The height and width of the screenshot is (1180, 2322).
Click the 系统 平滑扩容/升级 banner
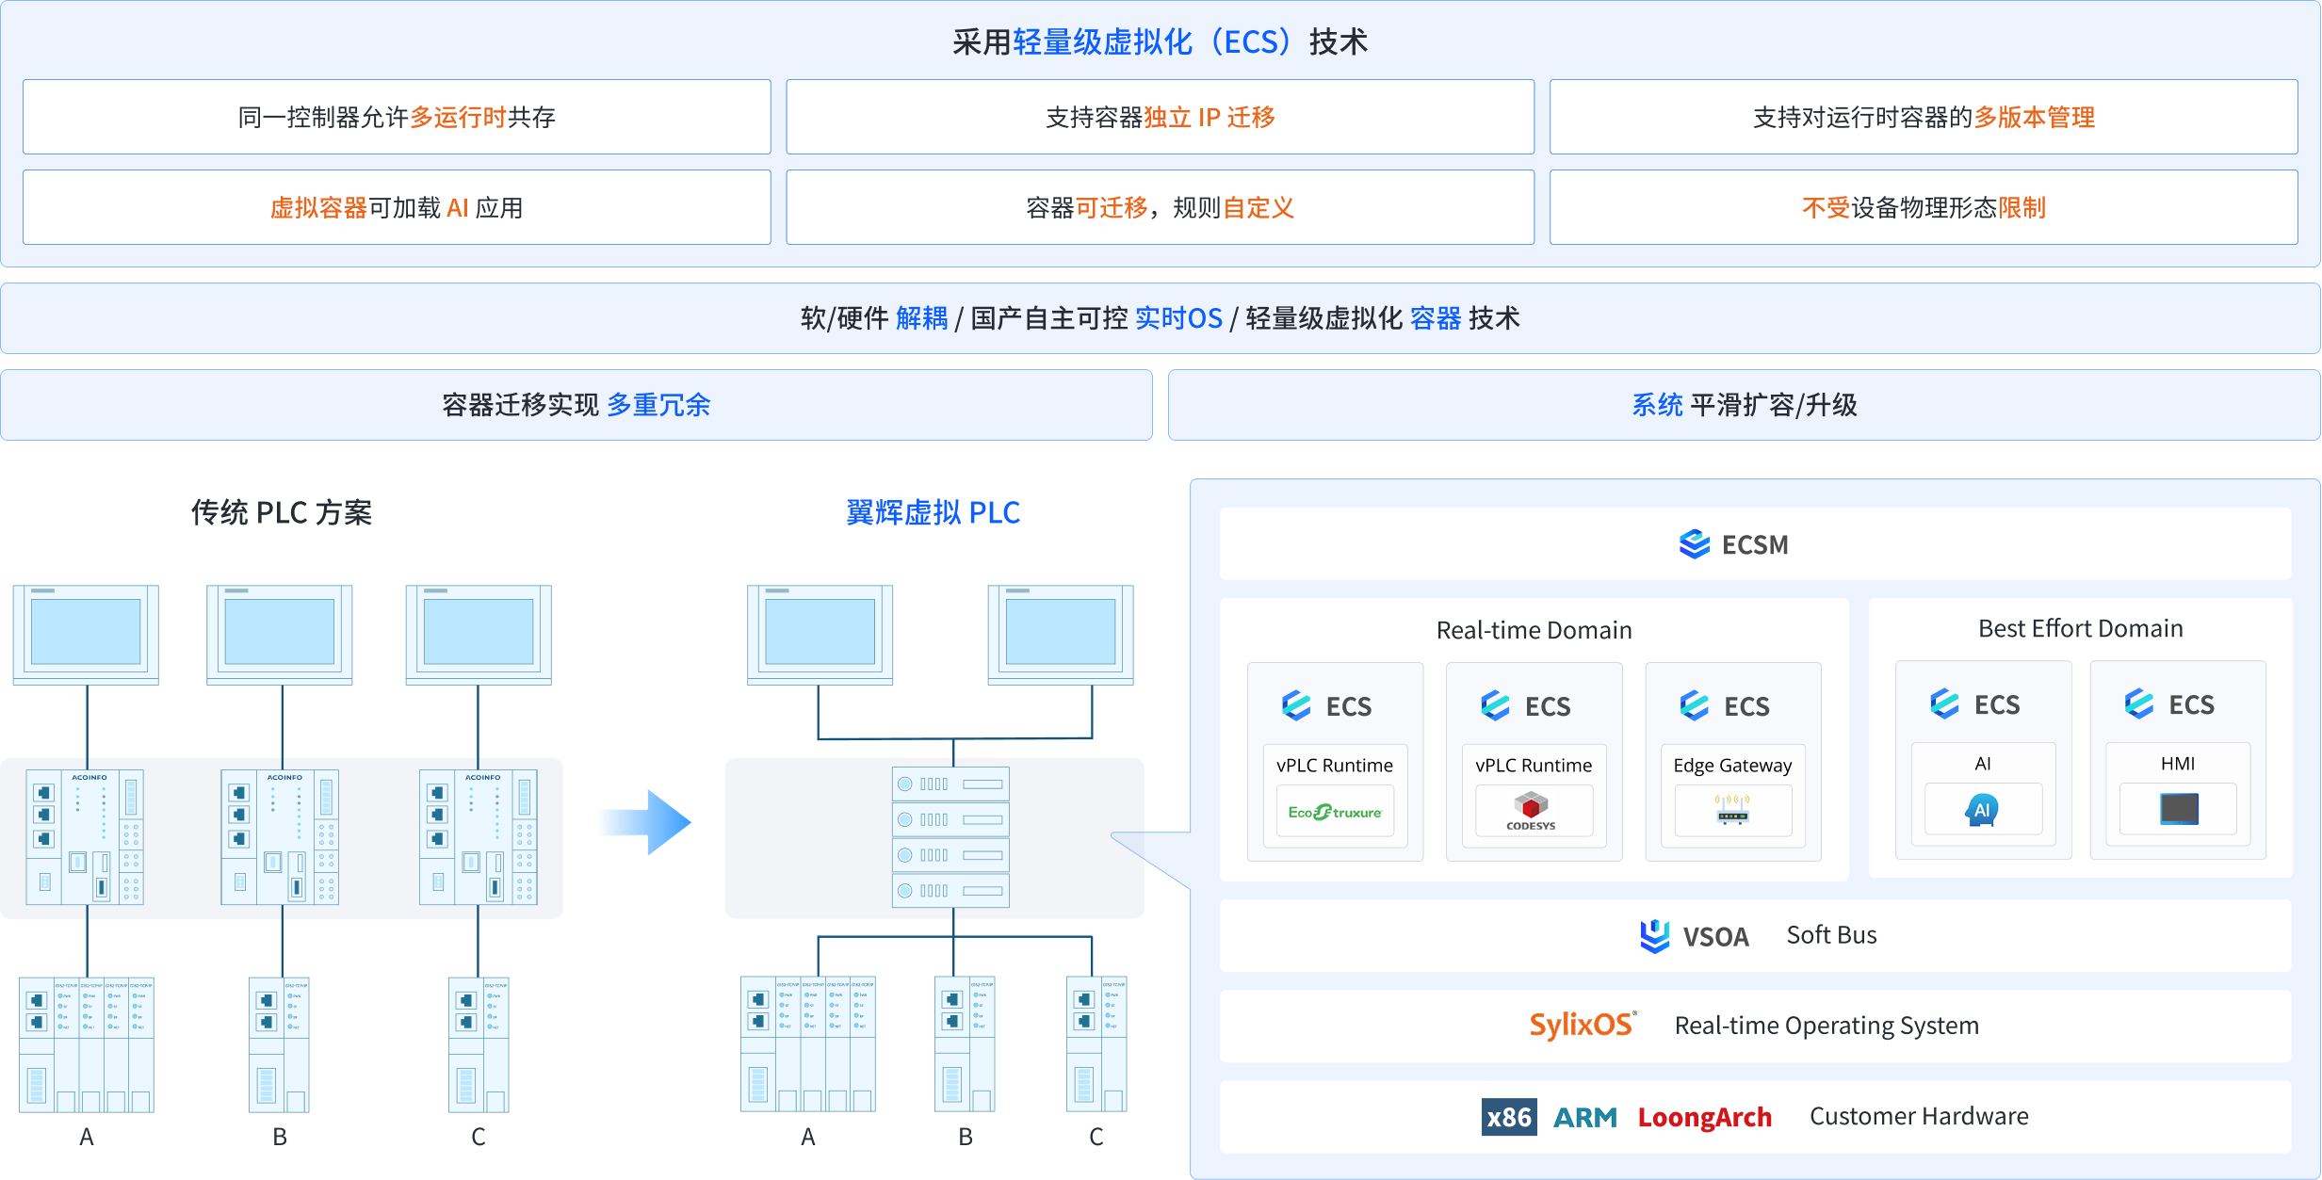[x=1745, y=405]
